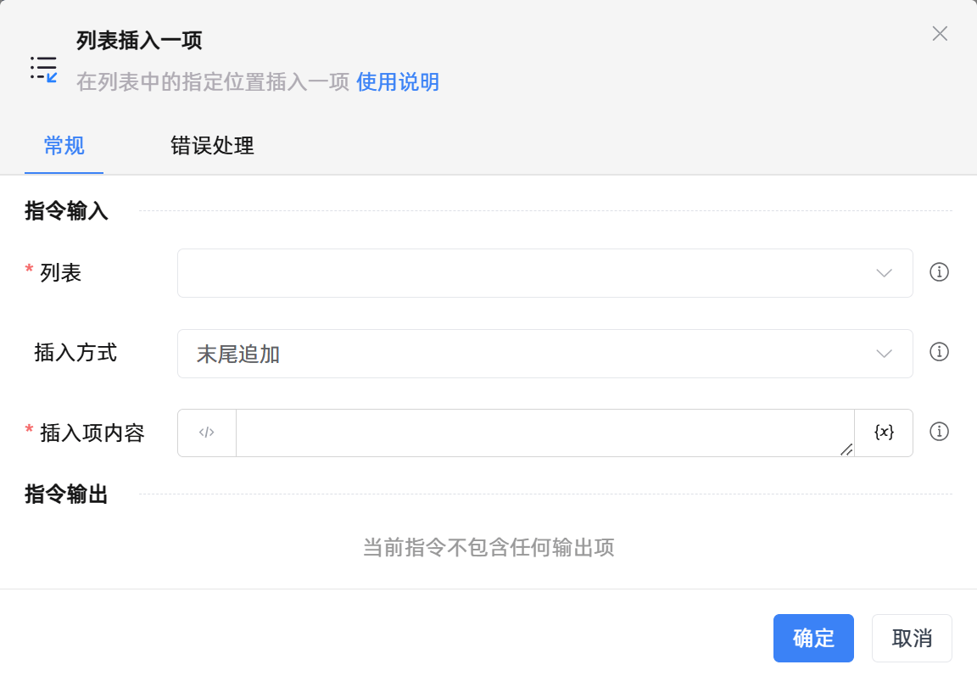The height and width of the screenshot is (687, 977).
Task: Show info tooltip icon for 列表
Action: (939, 272)
